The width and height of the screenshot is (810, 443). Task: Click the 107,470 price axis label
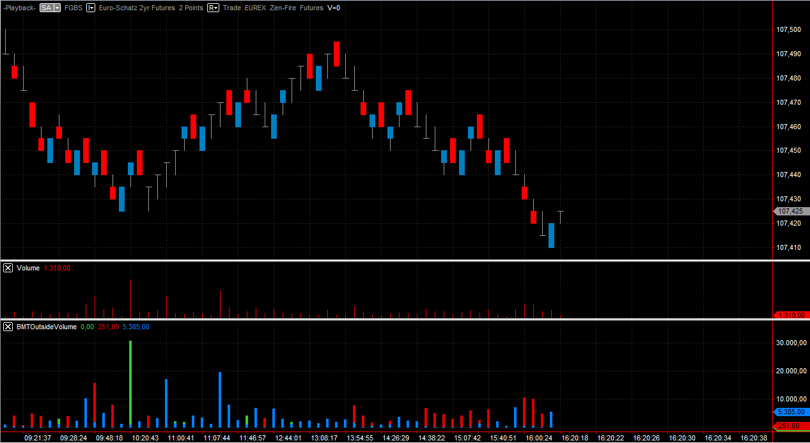pos(788,102)
